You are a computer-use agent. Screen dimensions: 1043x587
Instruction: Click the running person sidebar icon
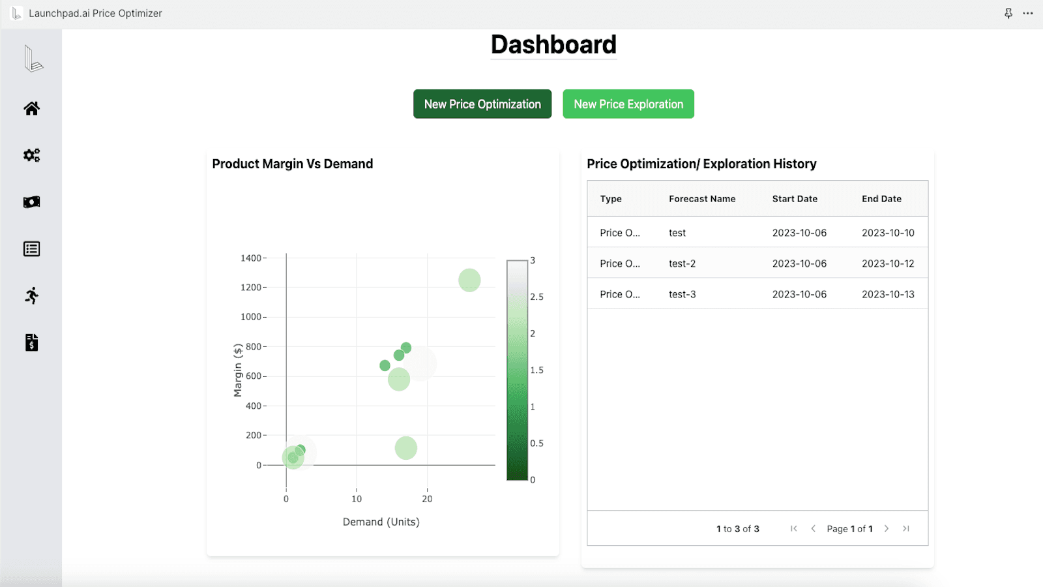coord(31,296)
